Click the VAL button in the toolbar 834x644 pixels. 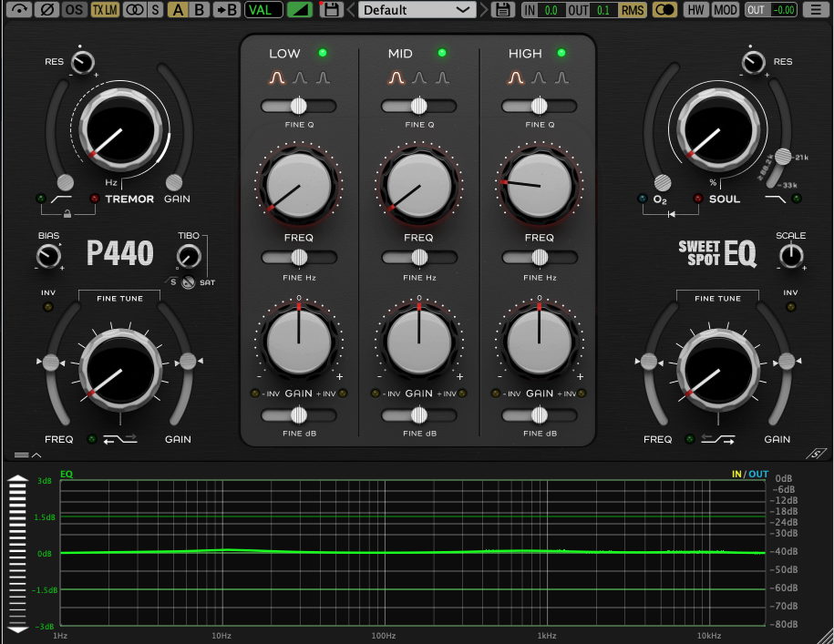coord(263,9)
